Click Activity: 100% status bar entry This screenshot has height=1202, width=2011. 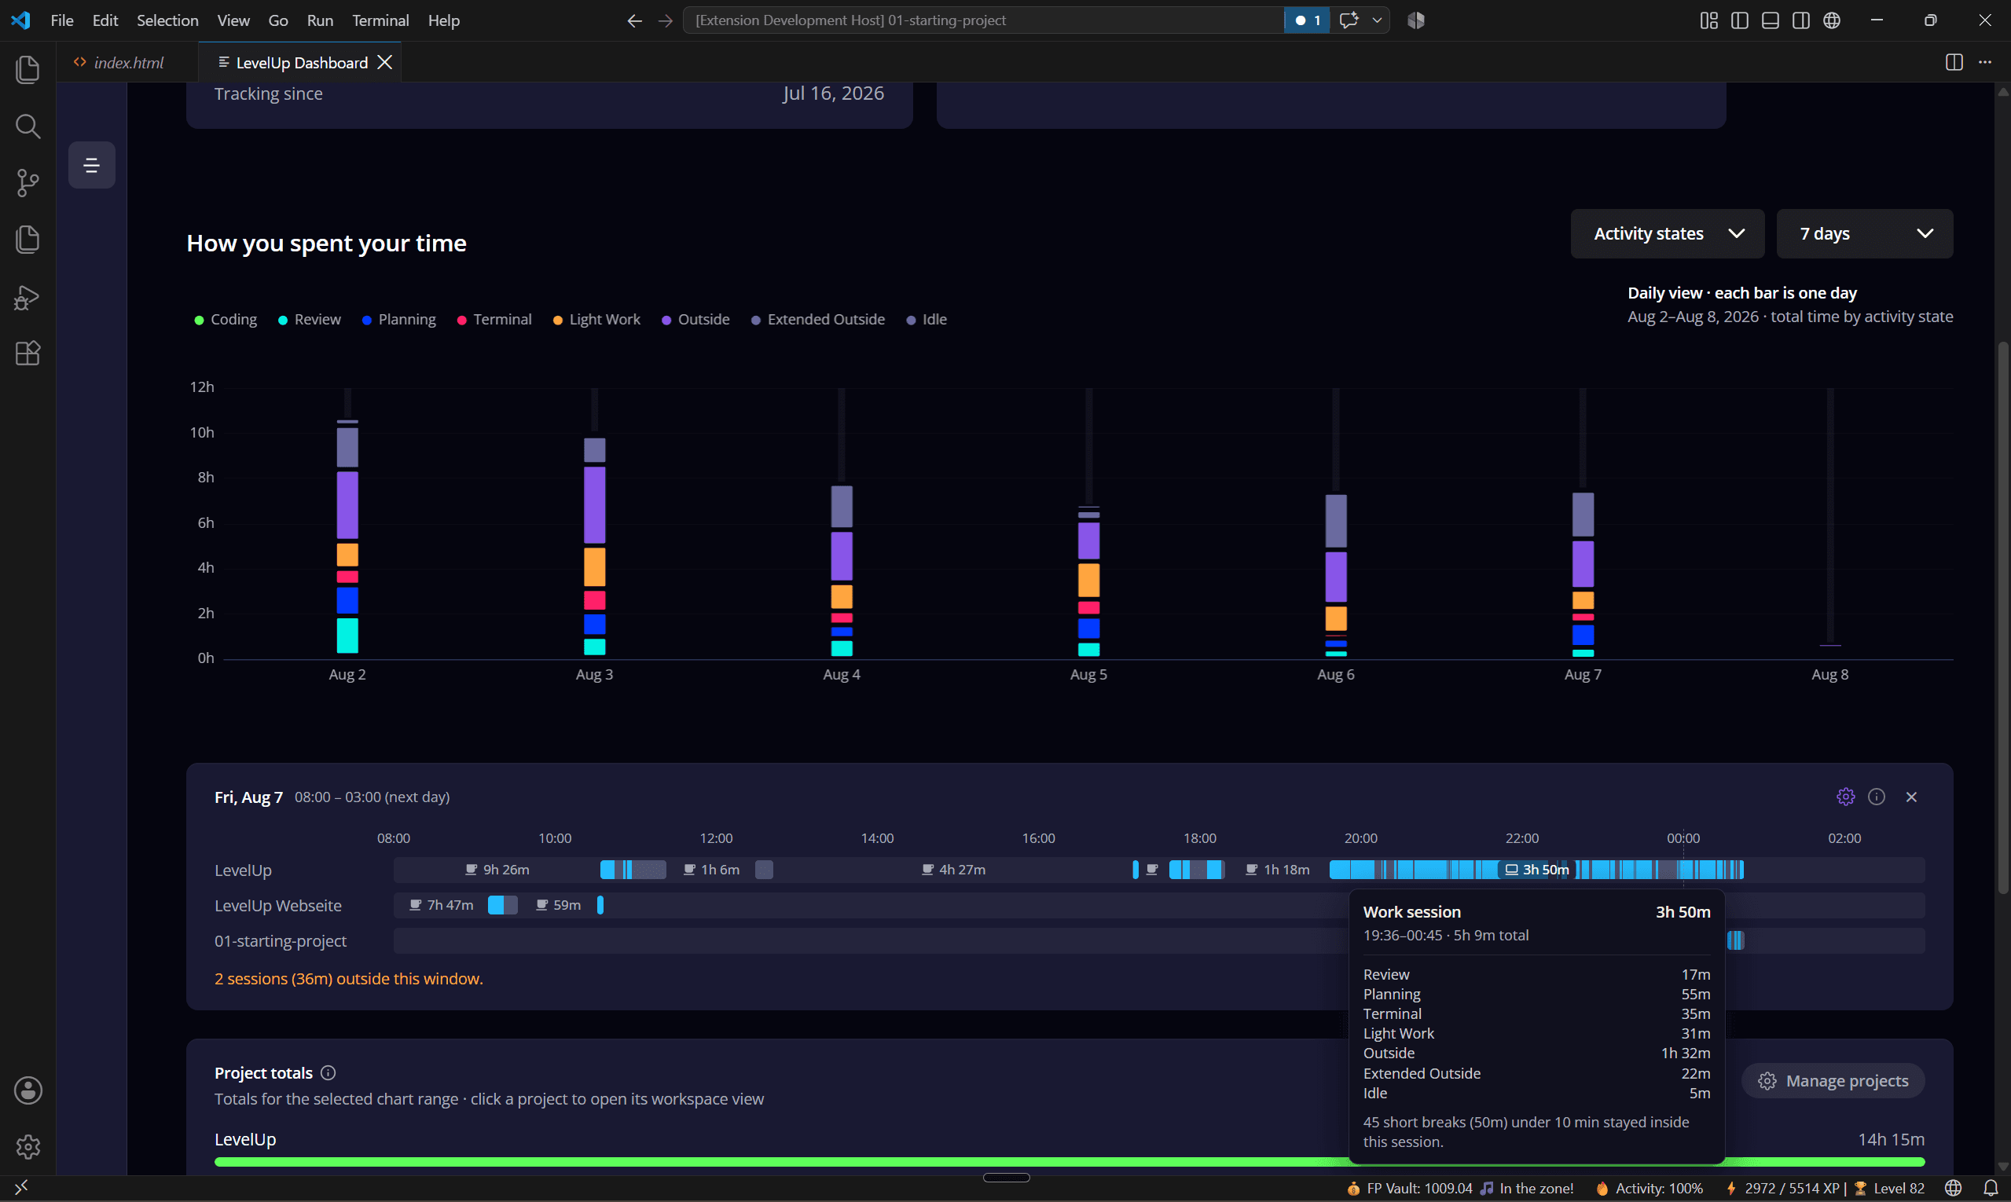pyautogui.click(x=1650, y=1188)
